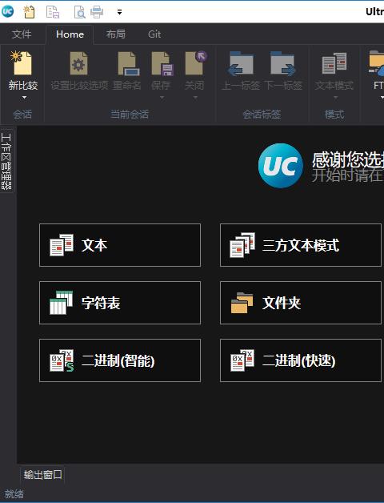Click the FTP folder icon in ribbon
This screenshot has width=384, height=503.
click(377, 63)
